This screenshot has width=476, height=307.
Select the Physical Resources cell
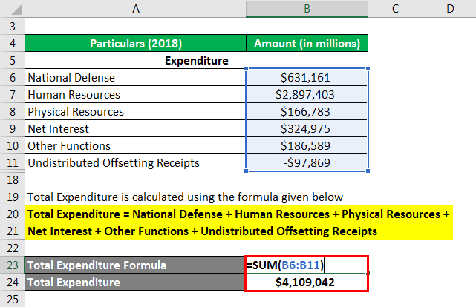[135, 111]
